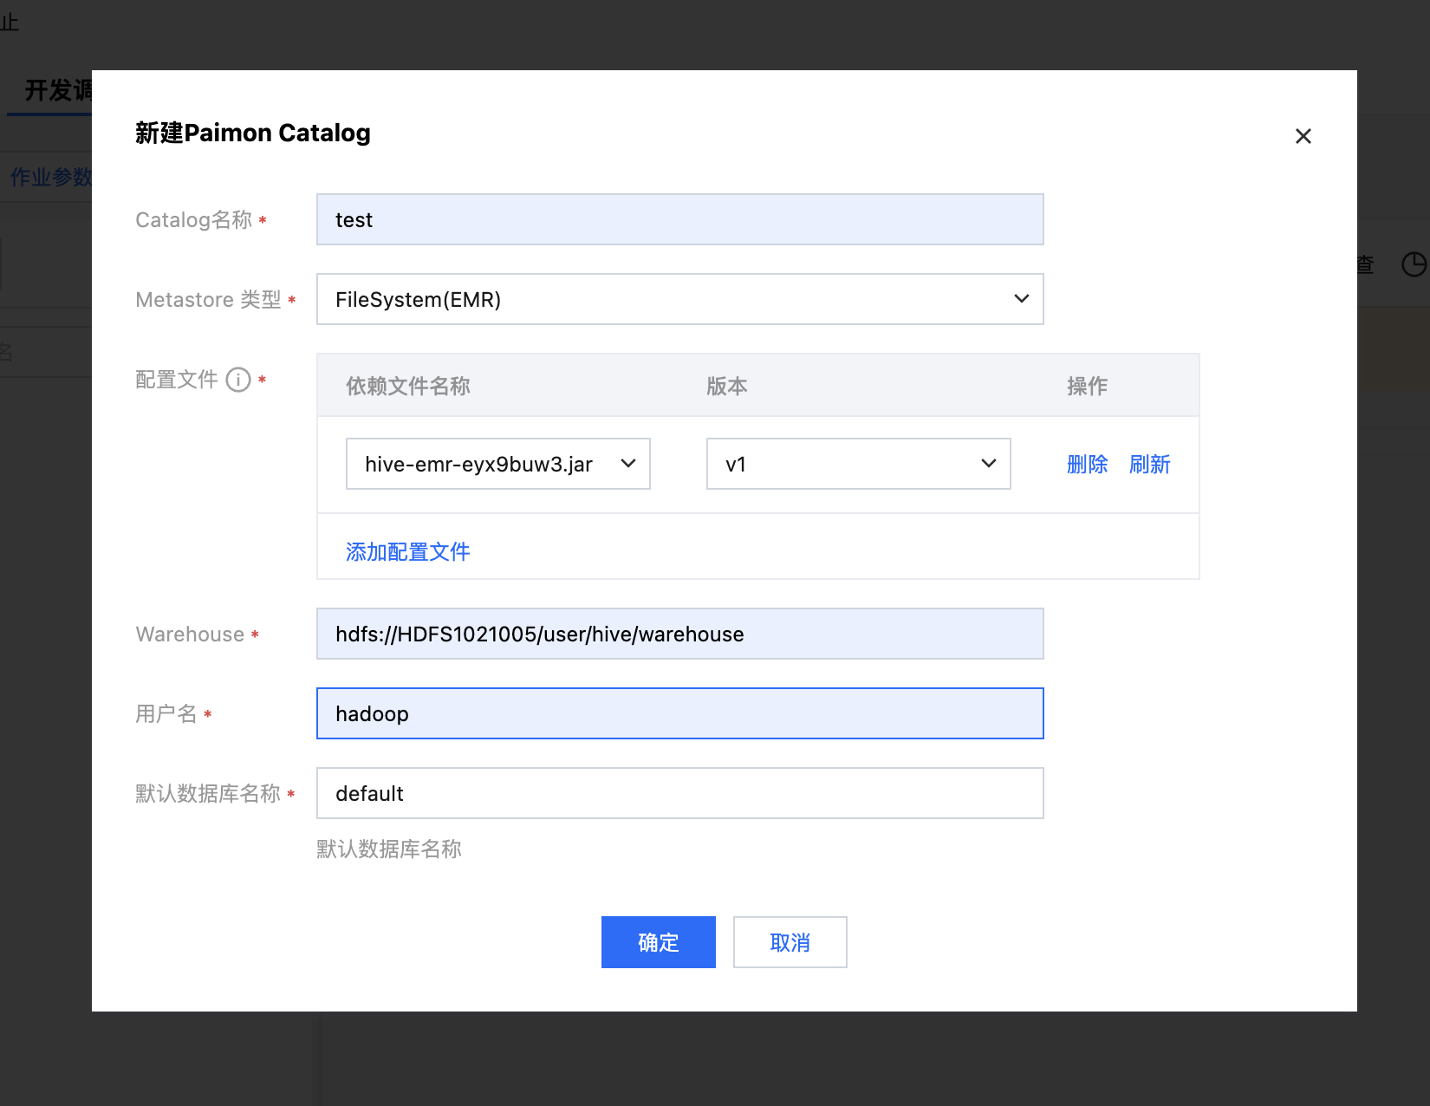Open the v1 version dropdown

[858, 464]
